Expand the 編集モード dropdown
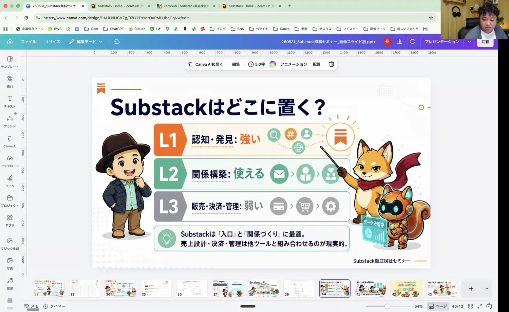The width and height of the screenshot is (509, 312). click(86, 41)
